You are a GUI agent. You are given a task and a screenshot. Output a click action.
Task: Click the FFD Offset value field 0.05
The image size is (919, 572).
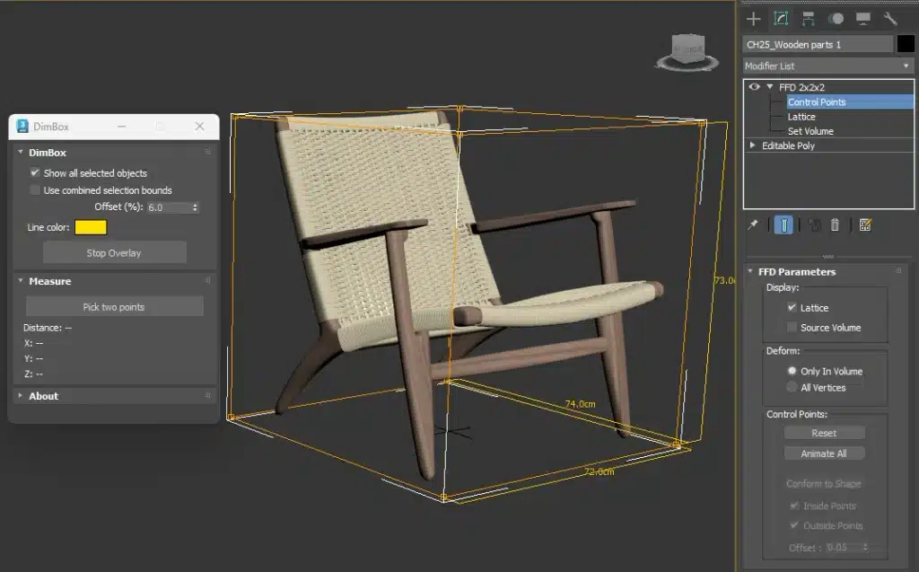point(843,547)
